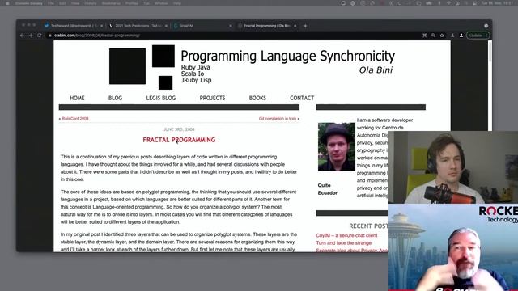Open recent post Turn and face the strange
The image size is (518, 291).
coord(343,242)
